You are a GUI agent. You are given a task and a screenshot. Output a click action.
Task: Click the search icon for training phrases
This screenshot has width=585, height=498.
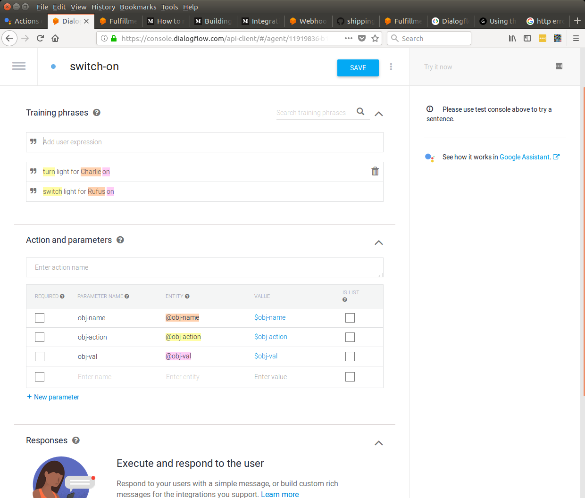361,112
